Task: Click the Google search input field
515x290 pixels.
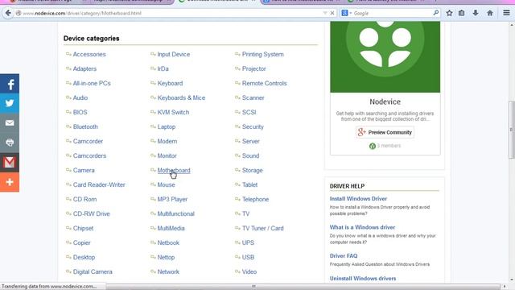Action: [x=393, y=13]
